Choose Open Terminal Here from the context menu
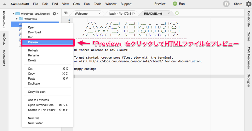The width and height of the screenshot is (252, 131). [x=40, y=105]
